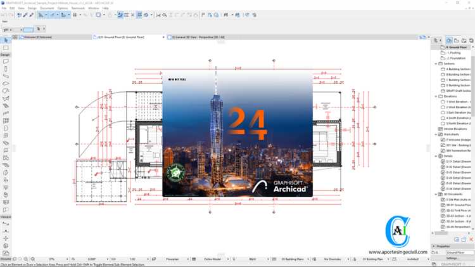Viewport: 475px width, 267px height.
Task: Collapse the 3D Documents folder in Navigator
Action: coord(436,194)
